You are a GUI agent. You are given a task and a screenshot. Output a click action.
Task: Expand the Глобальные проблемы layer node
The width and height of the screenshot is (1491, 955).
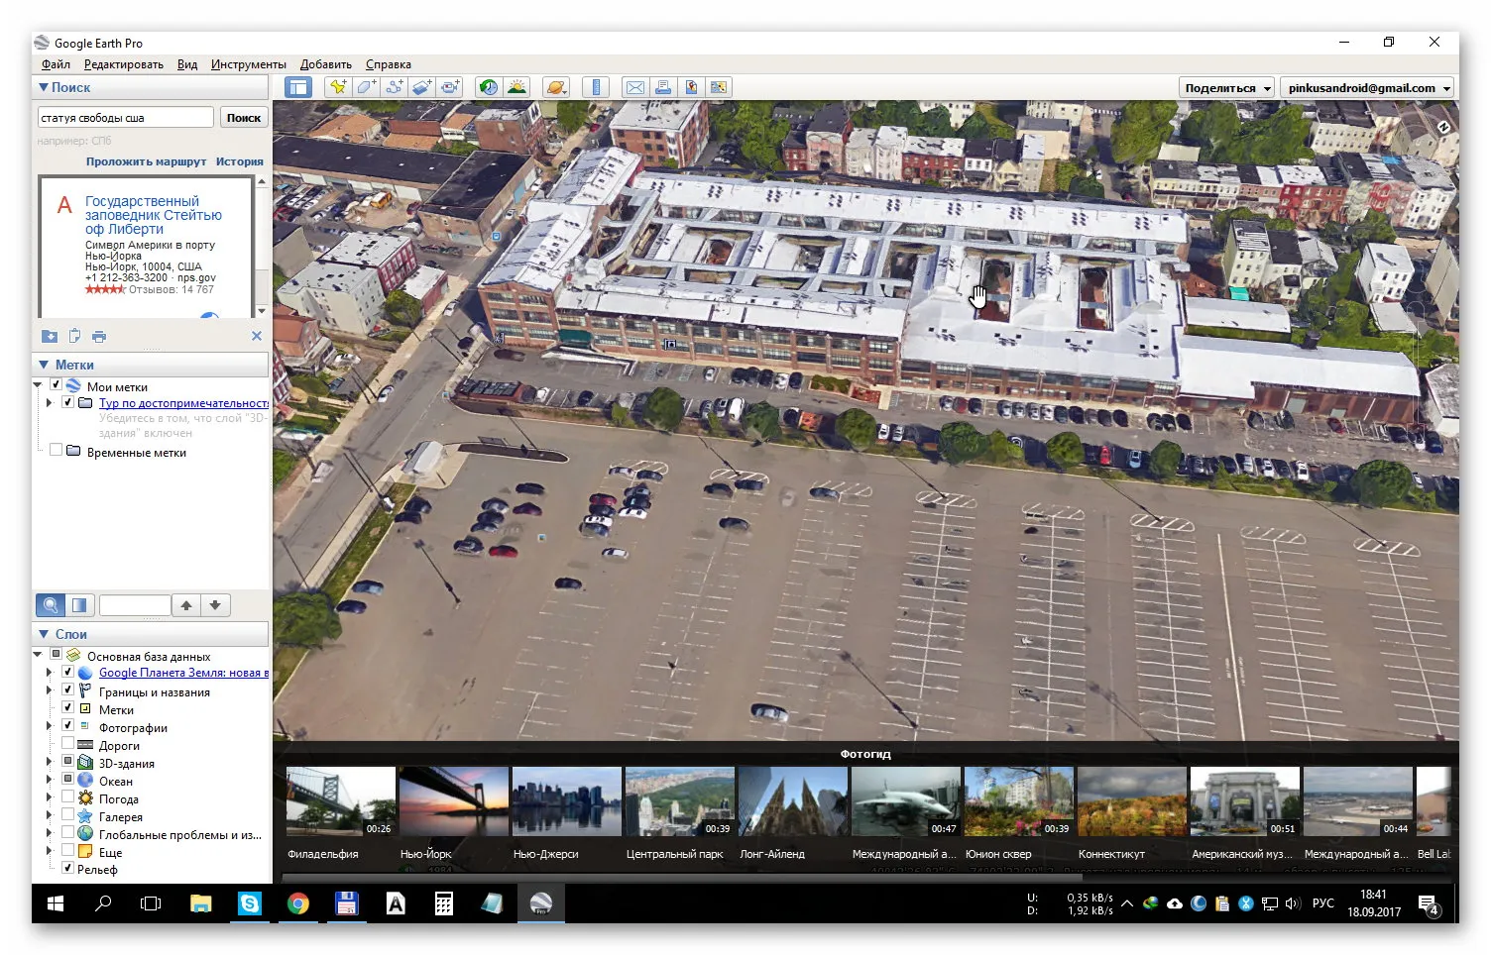pyautogui.click(x=50, y=834)
